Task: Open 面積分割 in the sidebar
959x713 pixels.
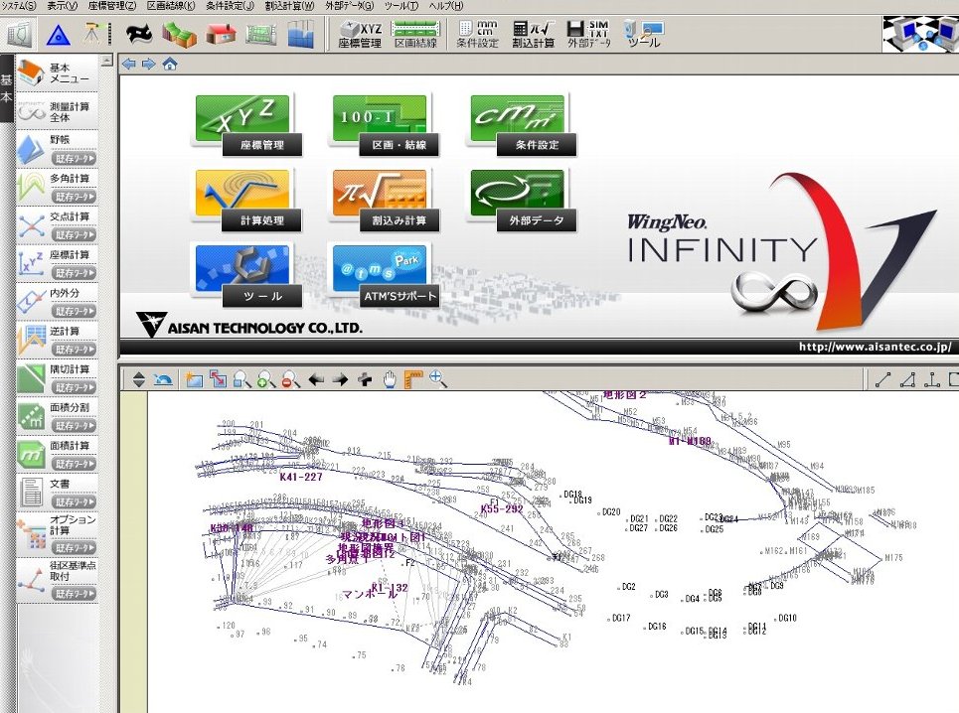Action: click(x=70, y=407)
